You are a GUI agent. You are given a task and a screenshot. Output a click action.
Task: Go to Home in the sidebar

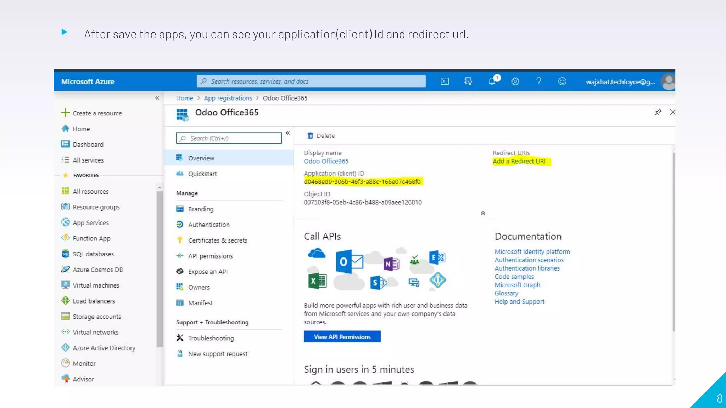coord(76,129)
